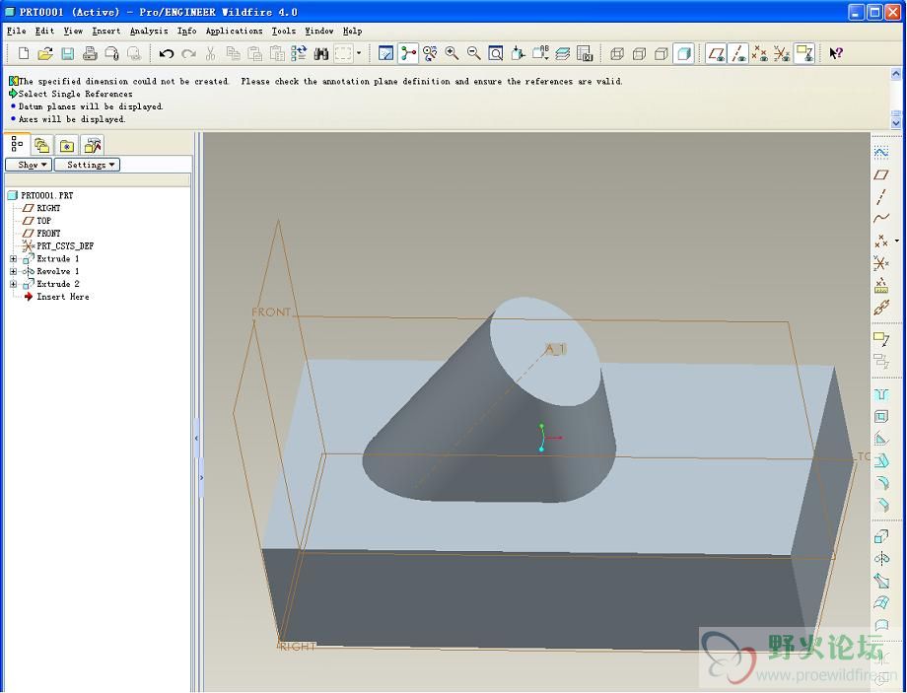
Task: Open context-sensitive help pointer
Action: click(x=836, y=54)
